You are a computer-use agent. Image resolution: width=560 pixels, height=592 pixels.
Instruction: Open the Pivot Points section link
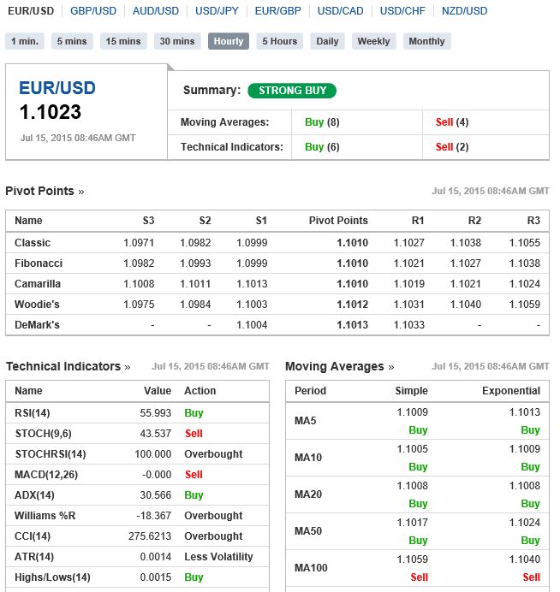pos(45,191)
